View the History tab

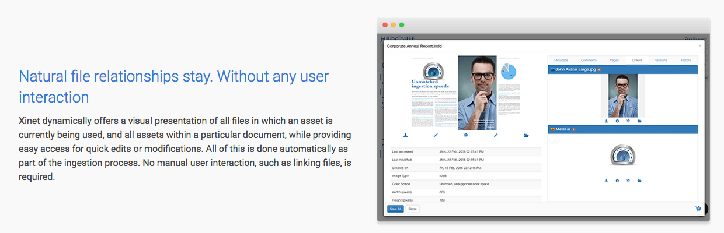point(685,60)
